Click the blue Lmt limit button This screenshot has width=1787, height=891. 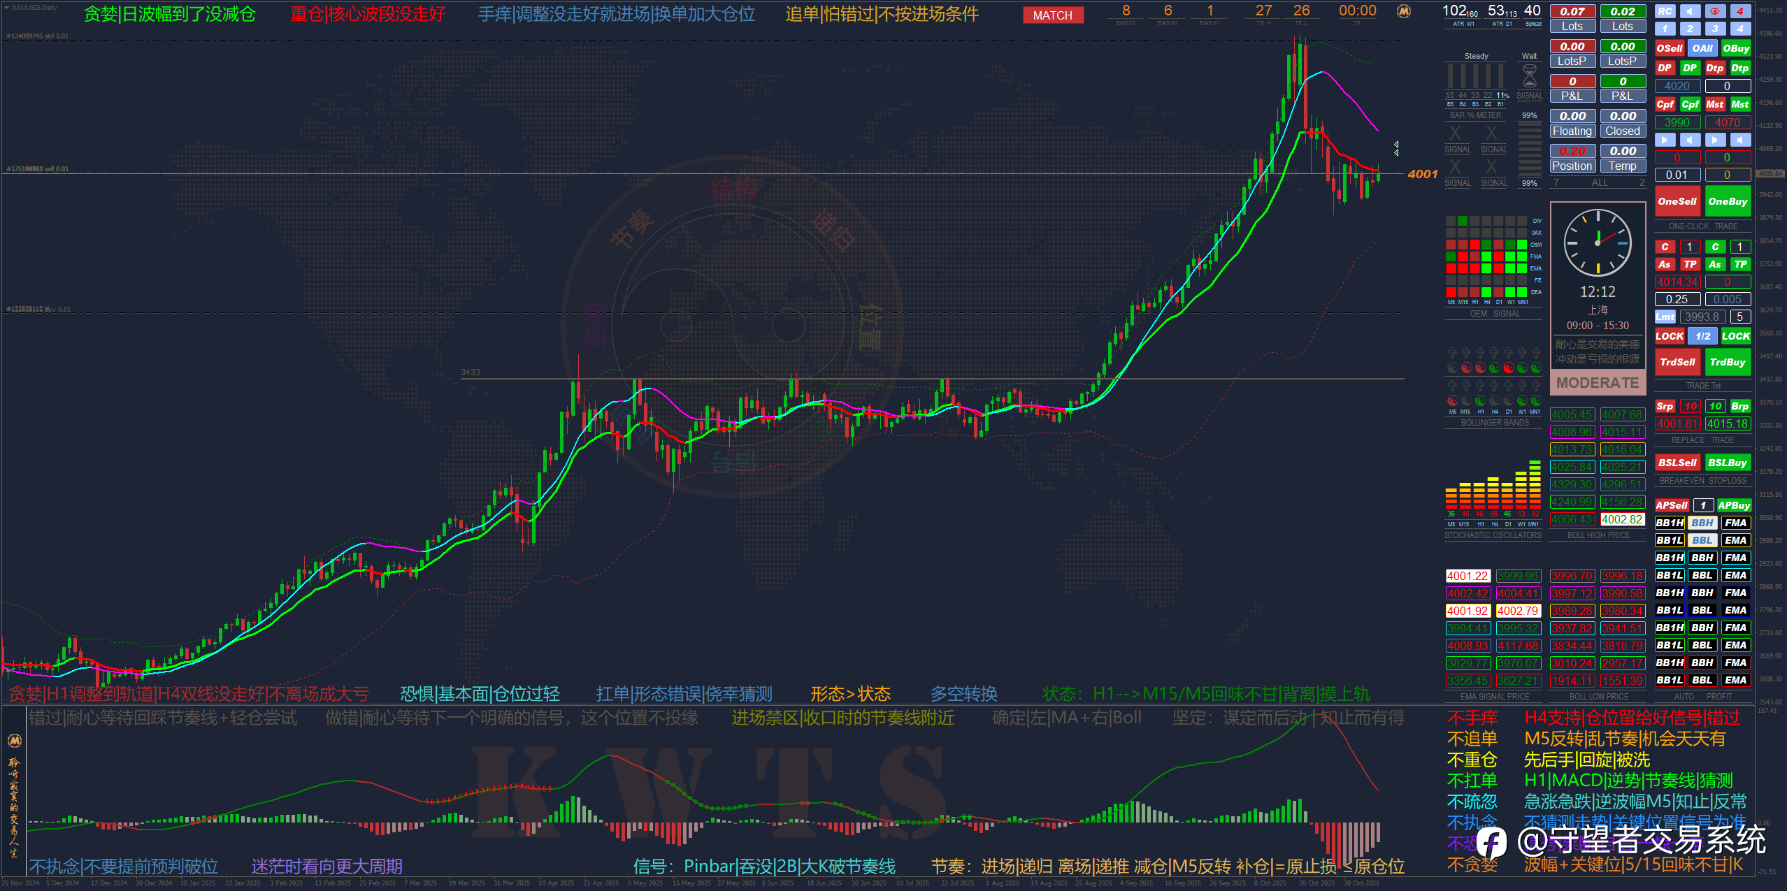(1665, 317)
